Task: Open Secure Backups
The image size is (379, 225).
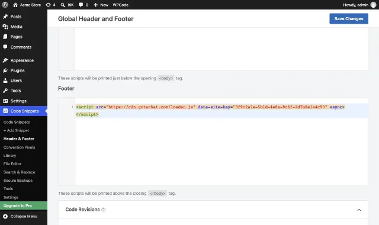Action: [x=18, y=181]
